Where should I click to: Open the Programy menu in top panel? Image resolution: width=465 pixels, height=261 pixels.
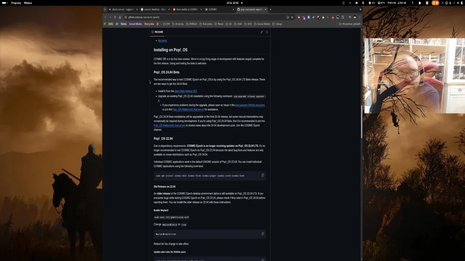16,3
